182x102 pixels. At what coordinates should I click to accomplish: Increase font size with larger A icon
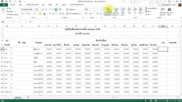(x=43, y=9)
